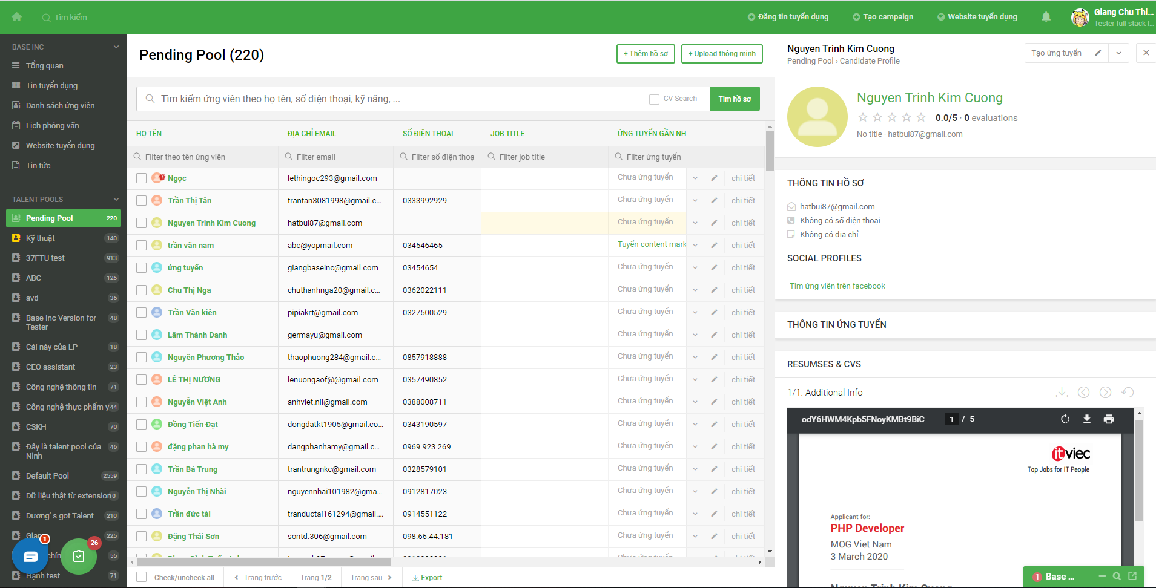1156x588 pixels.
Task: Print the PDF document
Action: [x=1109, y=419]
